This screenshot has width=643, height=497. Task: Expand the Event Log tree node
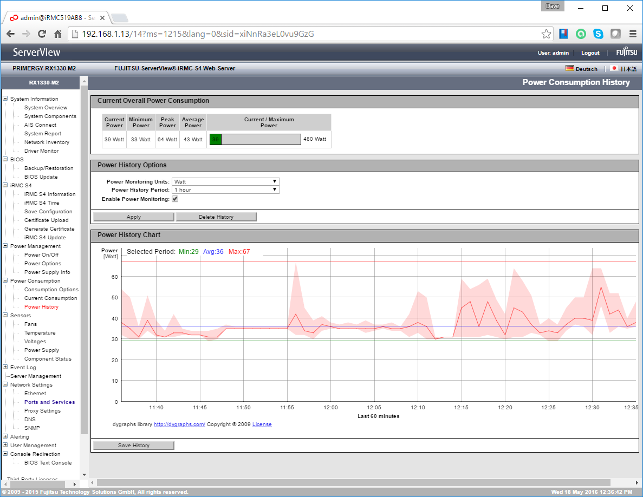(x=5, y=368)
